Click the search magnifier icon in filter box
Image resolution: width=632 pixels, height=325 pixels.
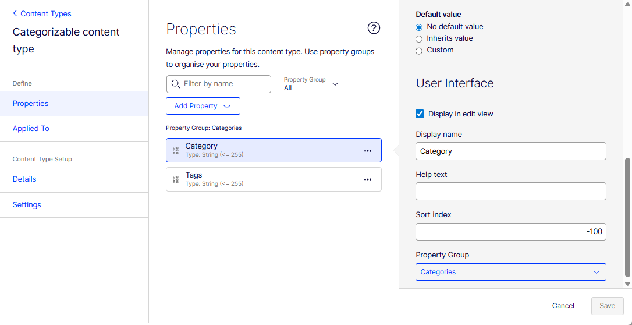[x=175, y=84]
